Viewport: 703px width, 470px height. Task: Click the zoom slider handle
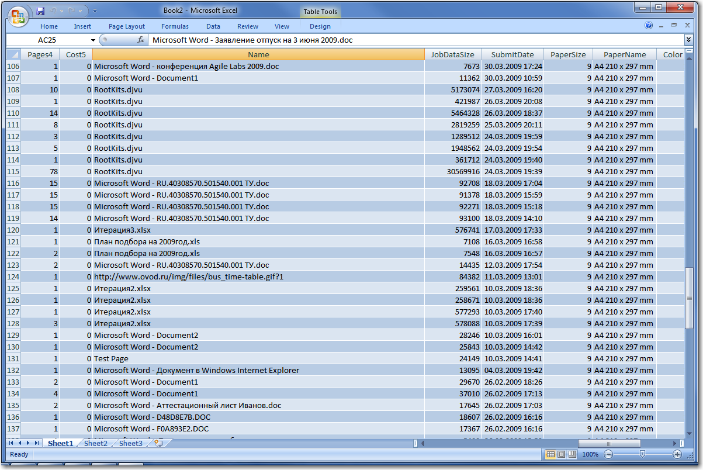pyautogui.click(x=643, y=454)
